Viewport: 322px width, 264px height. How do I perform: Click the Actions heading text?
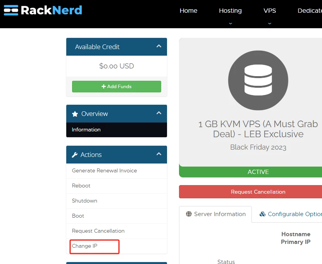[91, 155]
